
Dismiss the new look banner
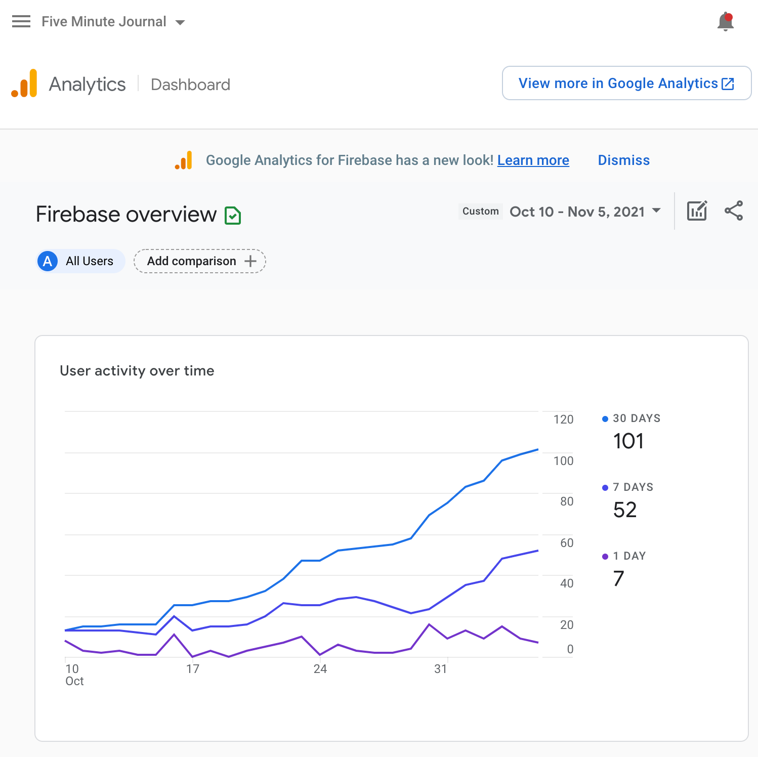click(624, 160)
